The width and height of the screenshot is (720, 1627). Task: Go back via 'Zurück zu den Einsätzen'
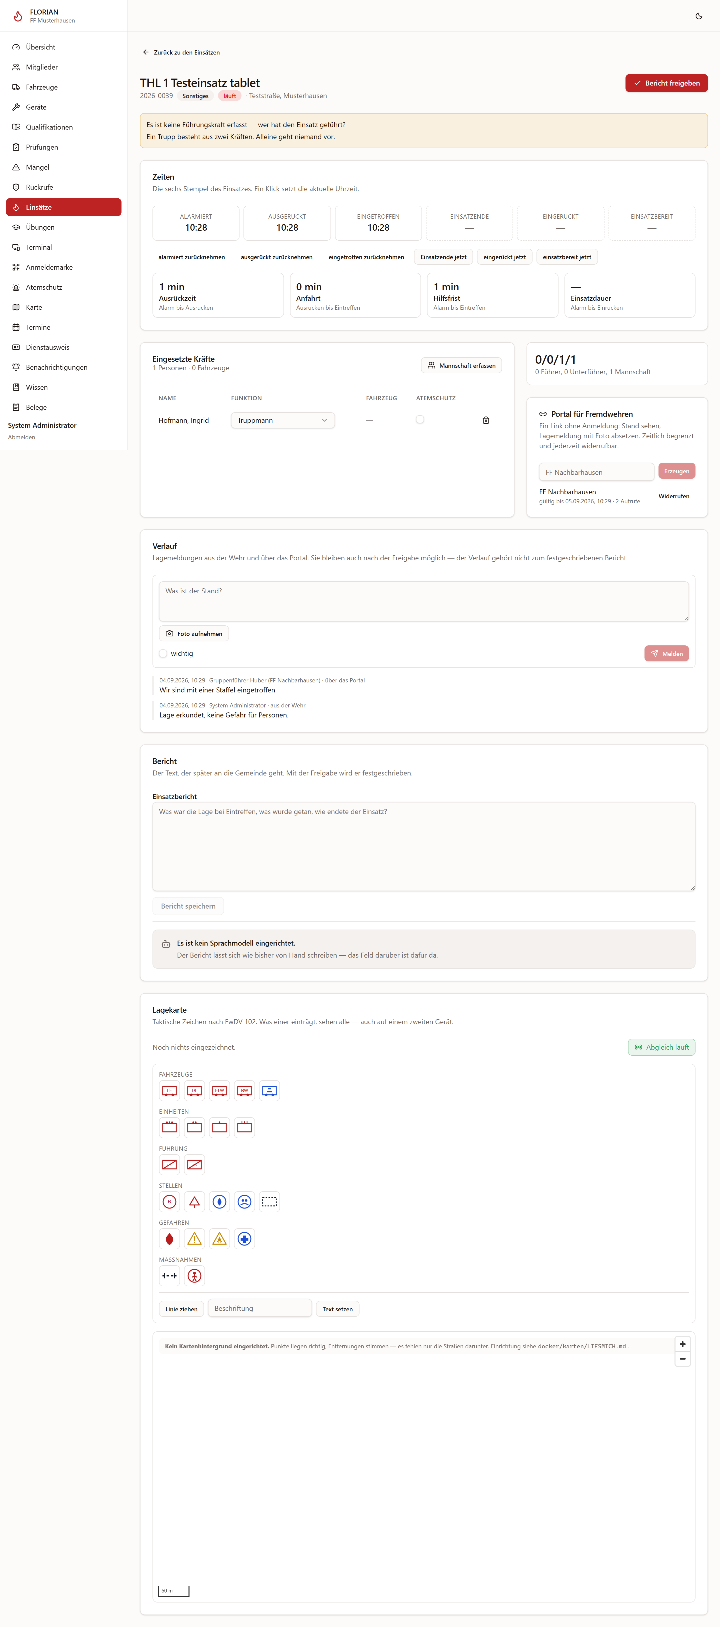click(x=181, y=53)
